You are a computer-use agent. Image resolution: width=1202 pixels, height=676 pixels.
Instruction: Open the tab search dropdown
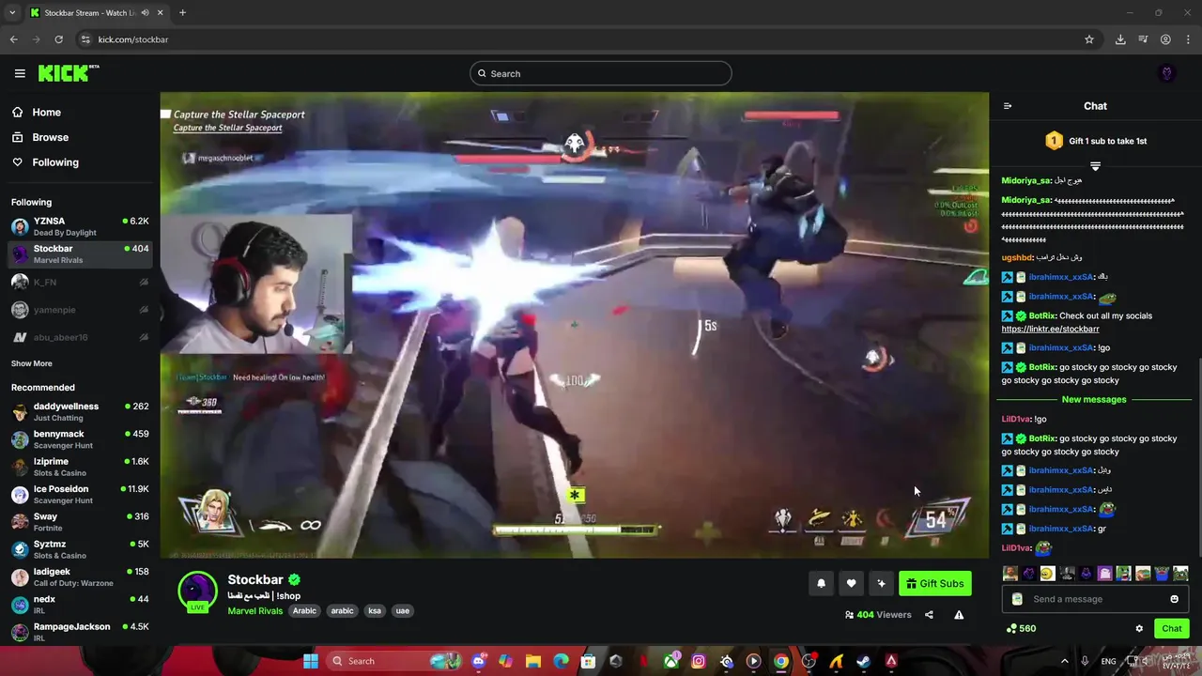point(12,12)
